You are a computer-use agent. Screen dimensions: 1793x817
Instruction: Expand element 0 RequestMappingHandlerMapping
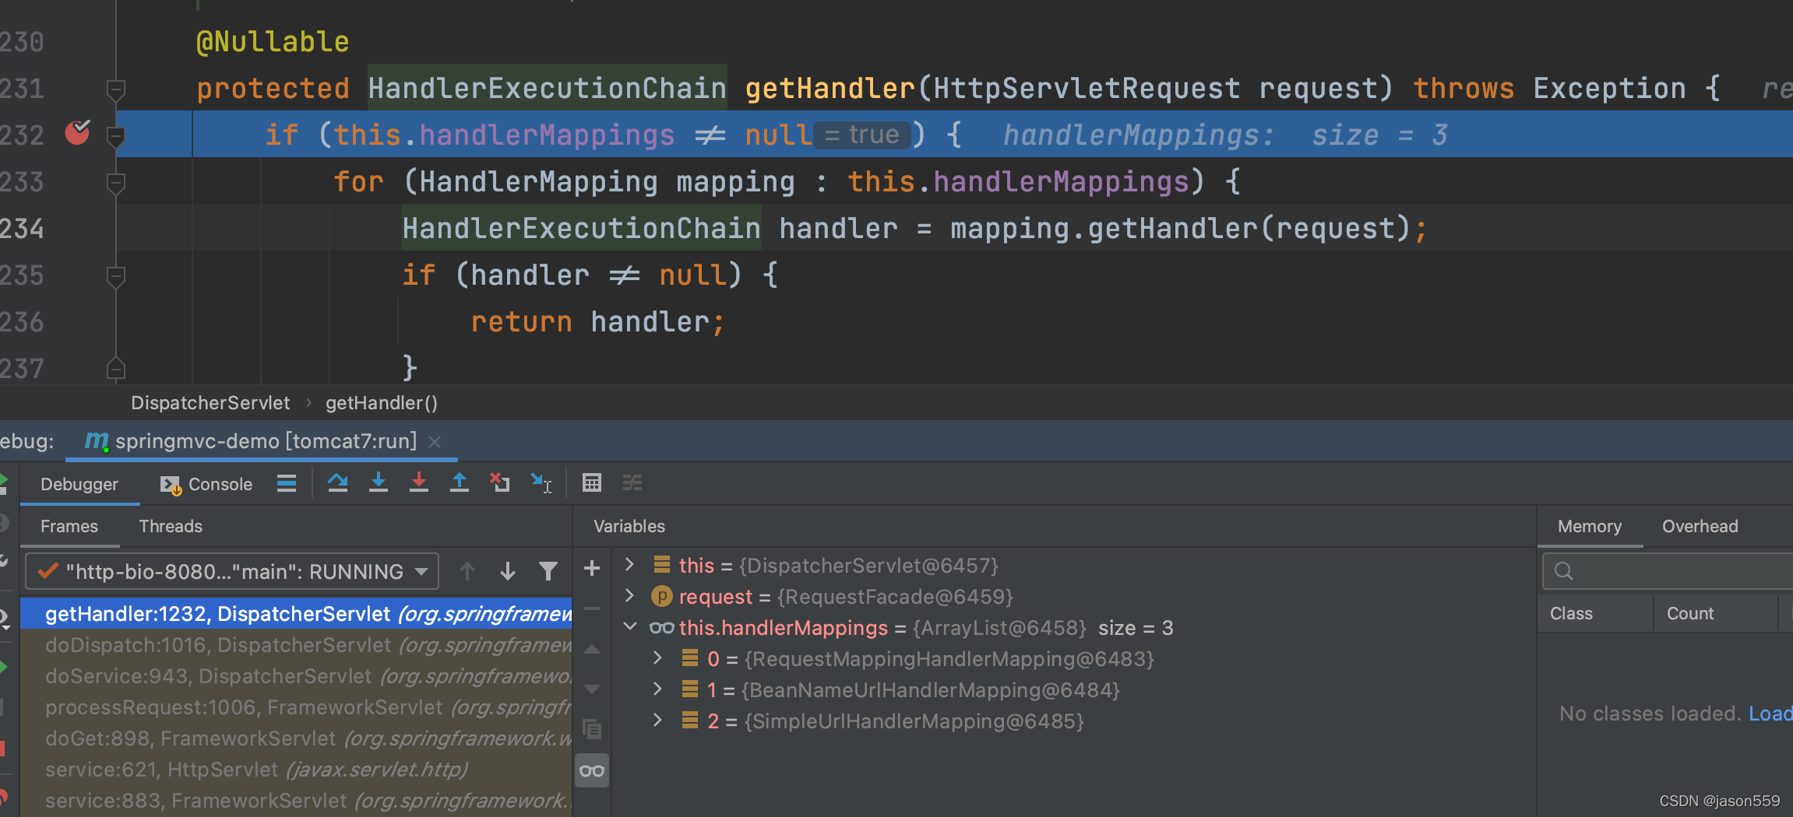point(657,657)
